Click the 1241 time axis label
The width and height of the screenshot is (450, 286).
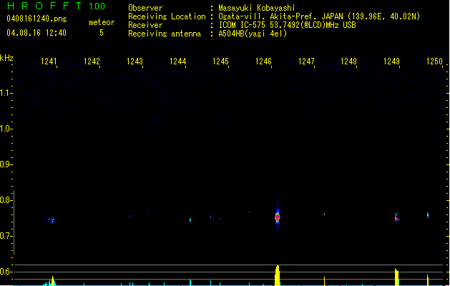tap(49, 62)
